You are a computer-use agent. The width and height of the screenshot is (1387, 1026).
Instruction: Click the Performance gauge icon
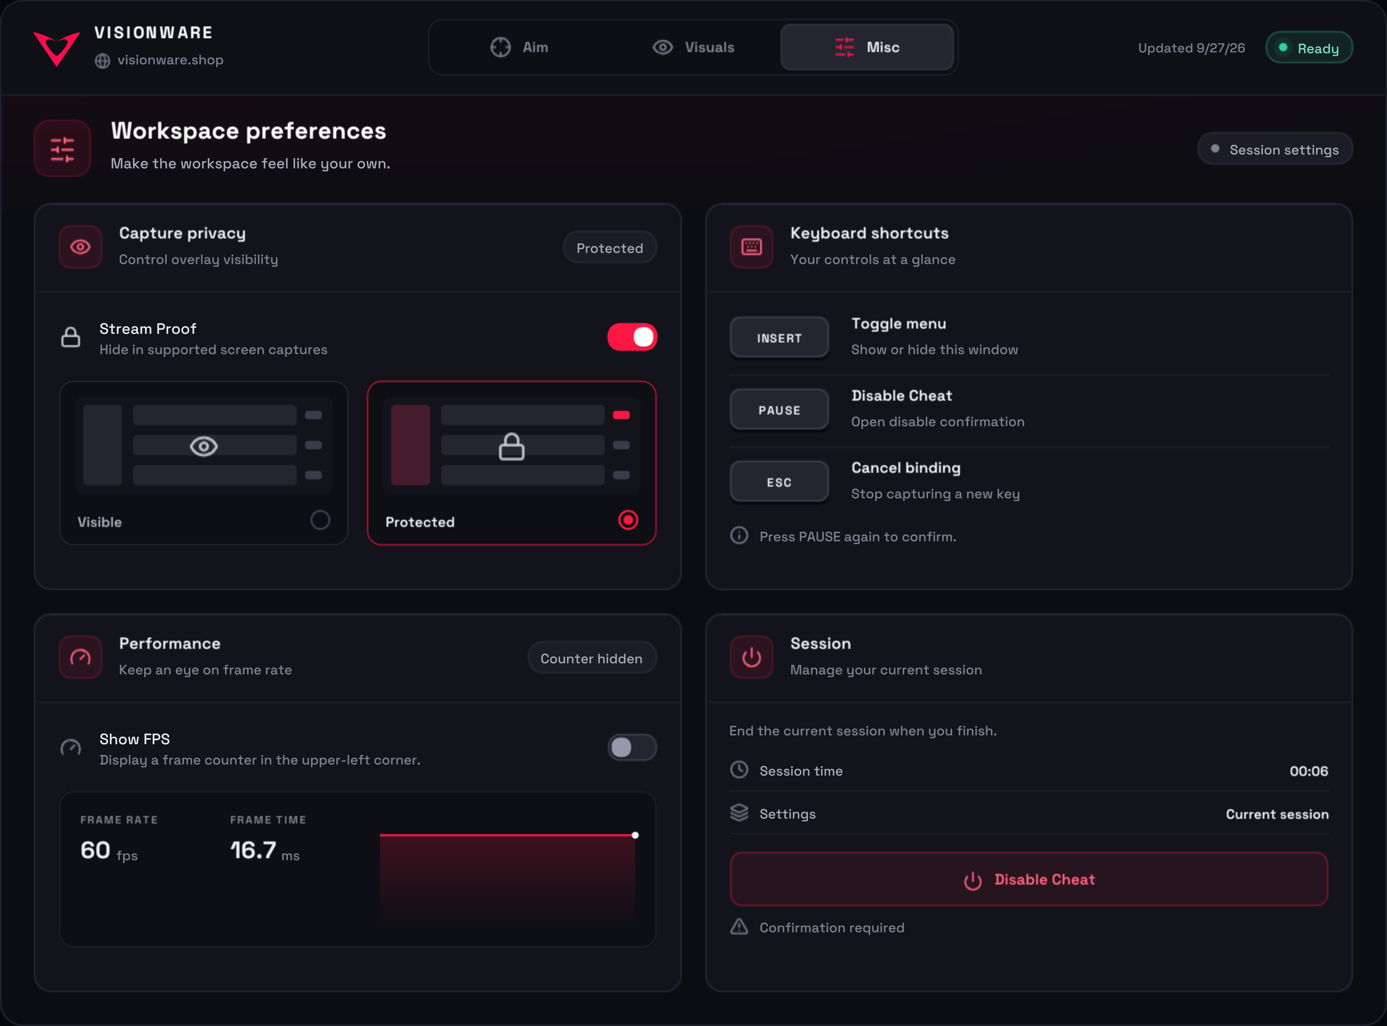[x=80, y=657]
